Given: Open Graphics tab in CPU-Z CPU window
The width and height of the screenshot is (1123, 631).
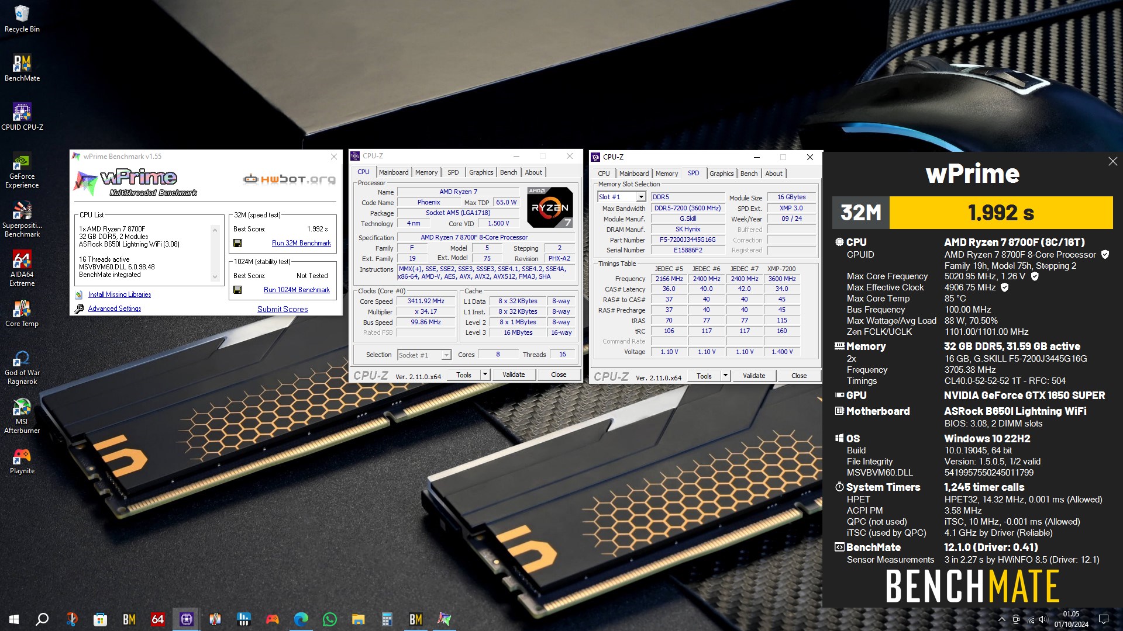Looking at the screenshot, I should point(481,172).
